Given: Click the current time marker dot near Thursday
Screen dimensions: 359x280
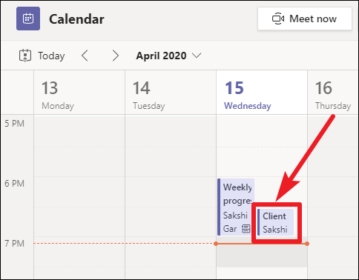Looking at the screenshot, I should point(307,244).
